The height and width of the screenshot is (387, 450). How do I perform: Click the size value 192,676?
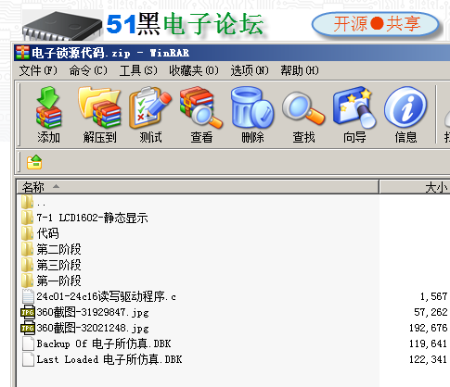(429, 328)
